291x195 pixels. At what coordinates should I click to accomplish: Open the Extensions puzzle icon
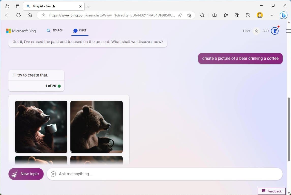(202, 15)
